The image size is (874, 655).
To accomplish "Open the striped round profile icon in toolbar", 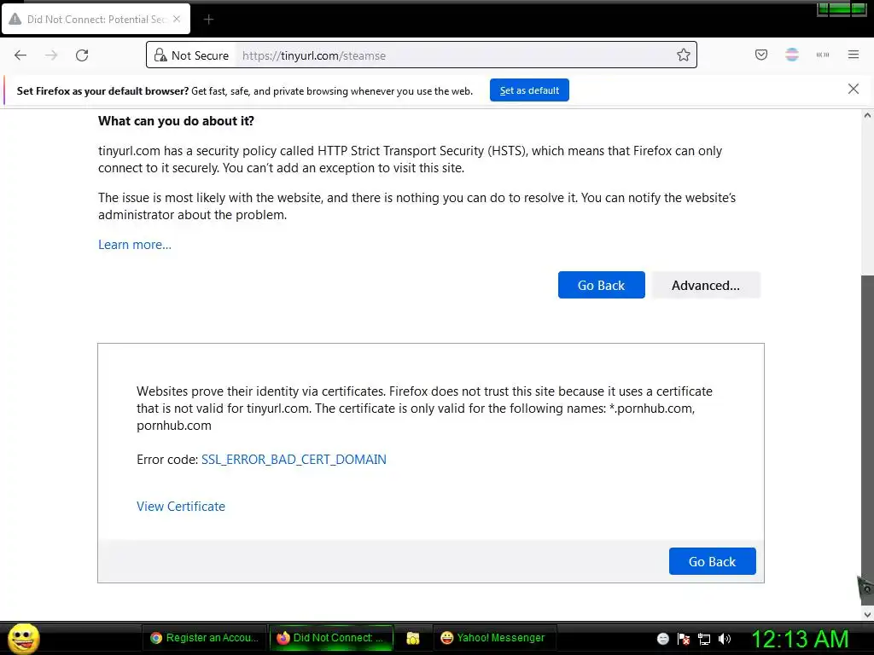I will [791, 55].
